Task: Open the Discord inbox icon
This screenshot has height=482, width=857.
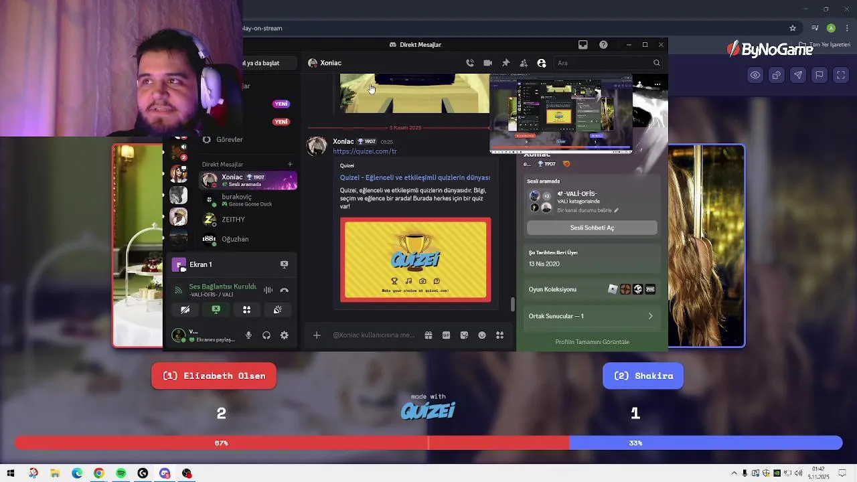Action: pos(583,45)
